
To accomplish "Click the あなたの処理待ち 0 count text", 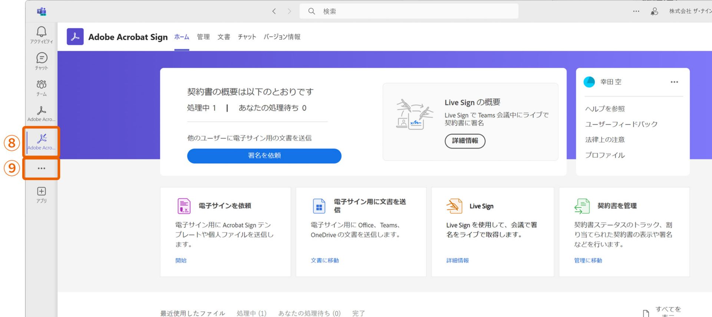I will click(273, 108).
